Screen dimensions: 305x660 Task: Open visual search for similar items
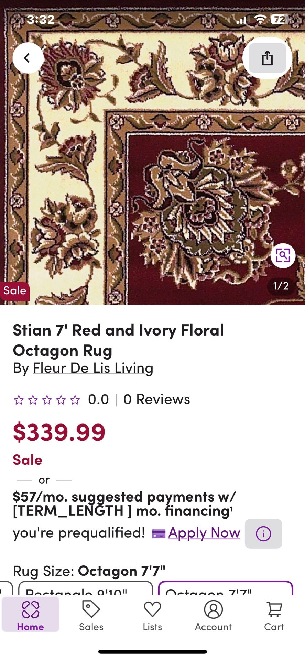(283, 255)
